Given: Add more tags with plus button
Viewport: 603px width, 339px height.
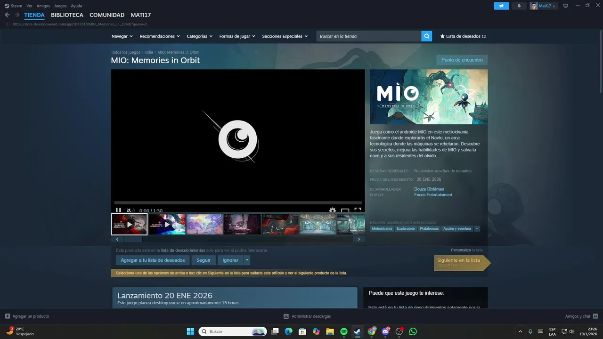Looking at the screenshot, I should coord(477,228).
